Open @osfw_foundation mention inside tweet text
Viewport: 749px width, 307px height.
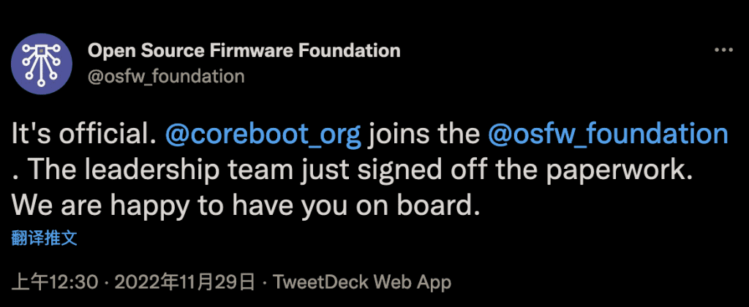pyautogui.click(x=608, y=135)
